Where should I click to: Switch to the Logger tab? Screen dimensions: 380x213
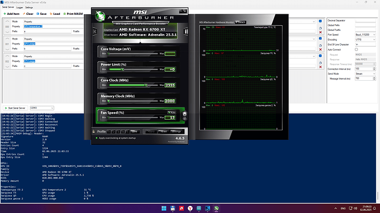pos(20,8)
